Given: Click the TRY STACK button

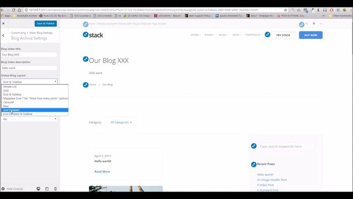Looking at the screenshot, I should click(283, 35).
